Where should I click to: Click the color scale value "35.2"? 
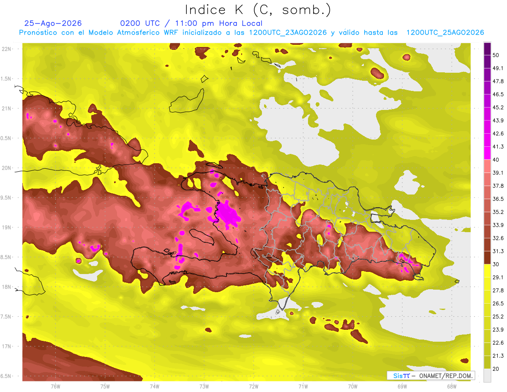[x=498, y=212]
